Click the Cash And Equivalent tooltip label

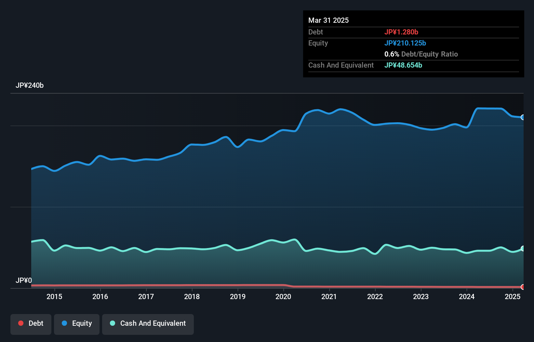point(341,65)
